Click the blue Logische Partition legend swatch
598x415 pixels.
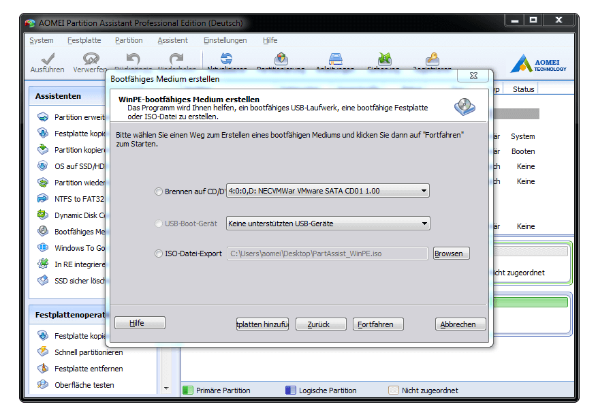click(291, 390)
